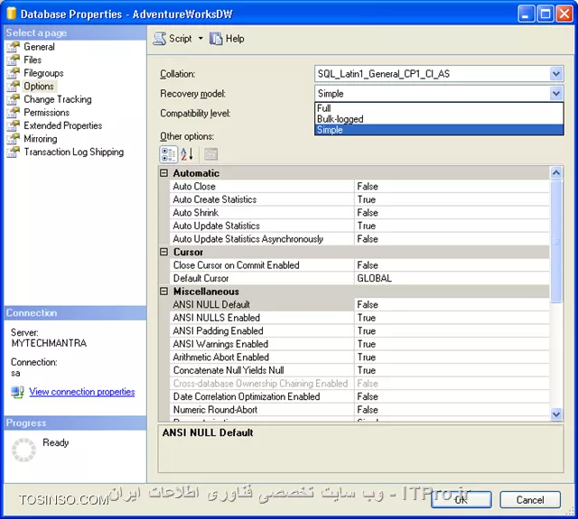Click the Transaction Log Shipping icon
The height and width of the screenshot is (519, 578).
14,152
